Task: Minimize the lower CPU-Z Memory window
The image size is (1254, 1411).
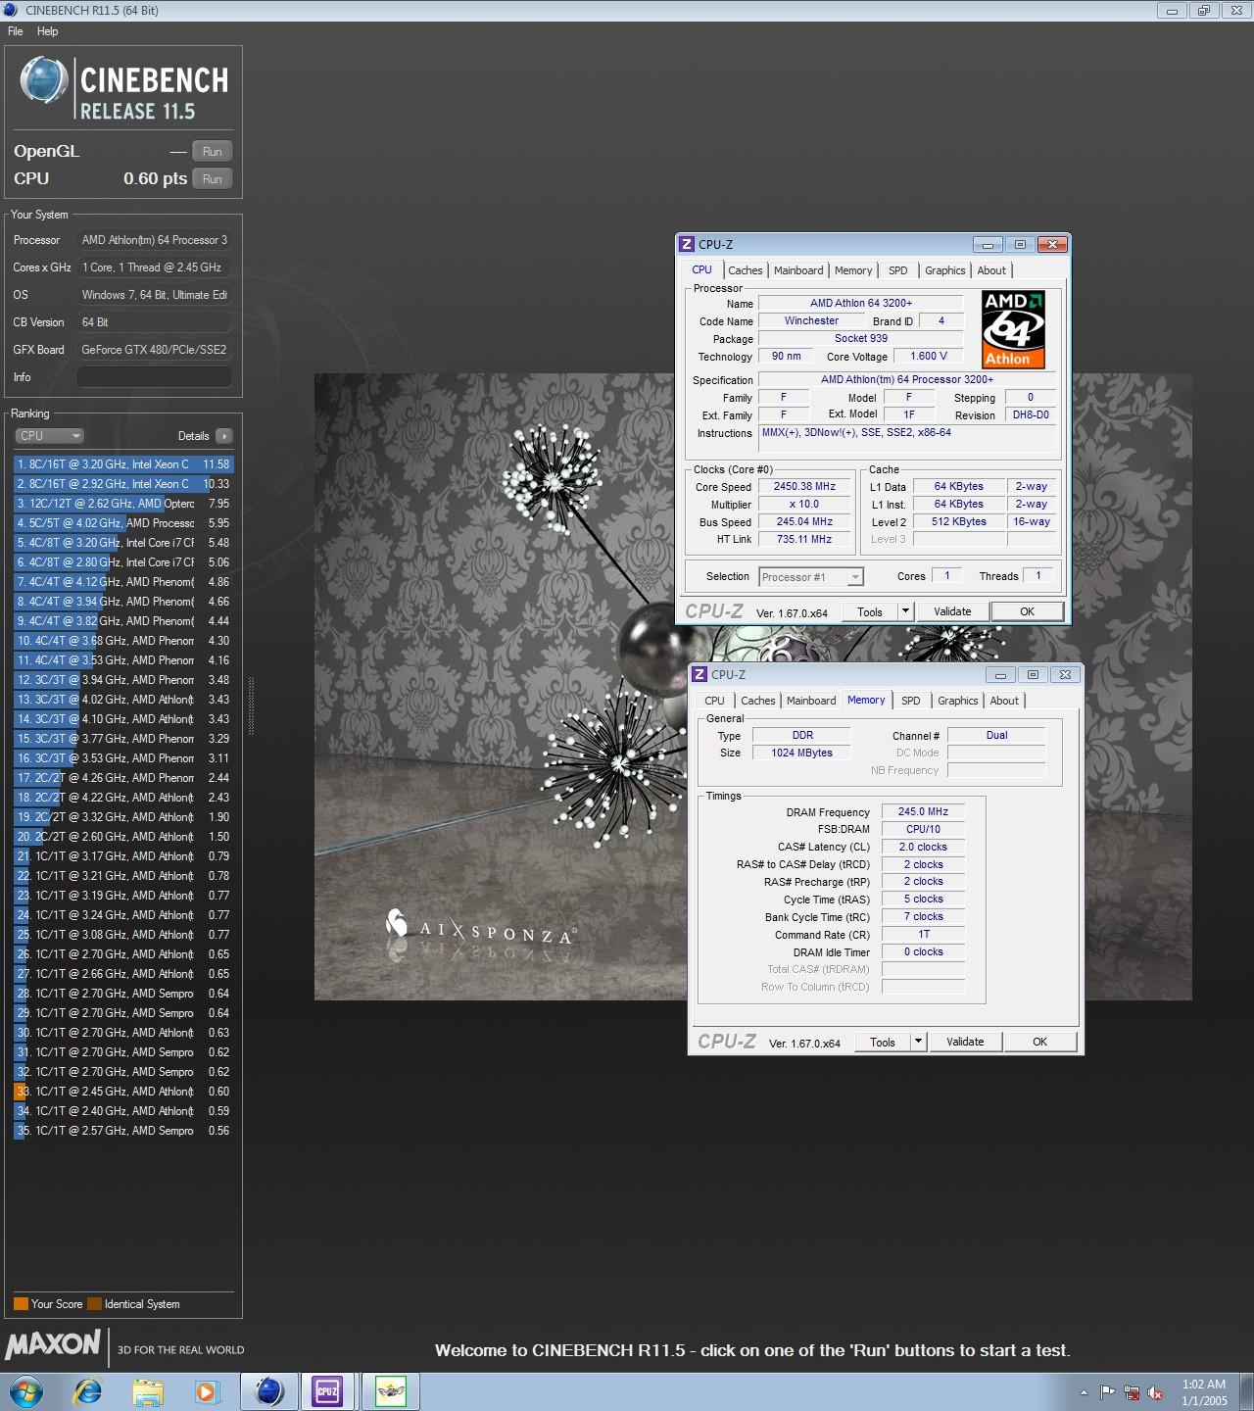Action: pyautogui.click(x=1000, y=674)
